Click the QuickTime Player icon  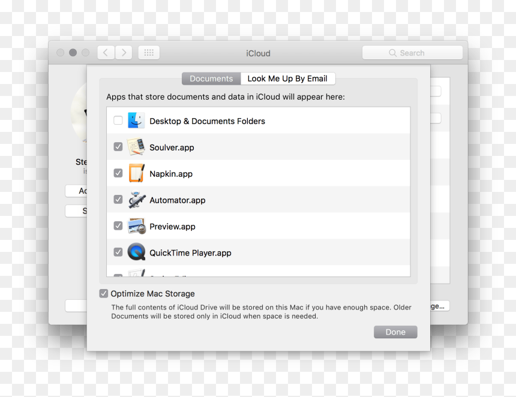click(x=136, y=252)
